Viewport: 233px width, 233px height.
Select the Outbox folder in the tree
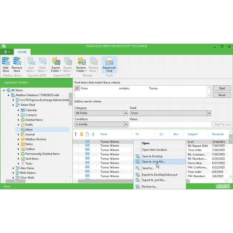pos(30,149)
